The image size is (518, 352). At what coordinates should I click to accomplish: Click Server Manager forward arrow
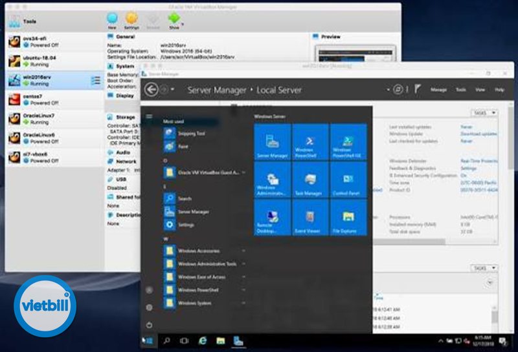pyautogui.click(x=164, y=89)
